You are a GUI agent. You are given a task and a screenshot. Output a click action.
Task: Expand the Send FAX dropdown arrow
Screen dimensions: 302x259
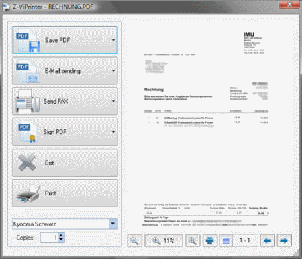click(x=113, y=101)
